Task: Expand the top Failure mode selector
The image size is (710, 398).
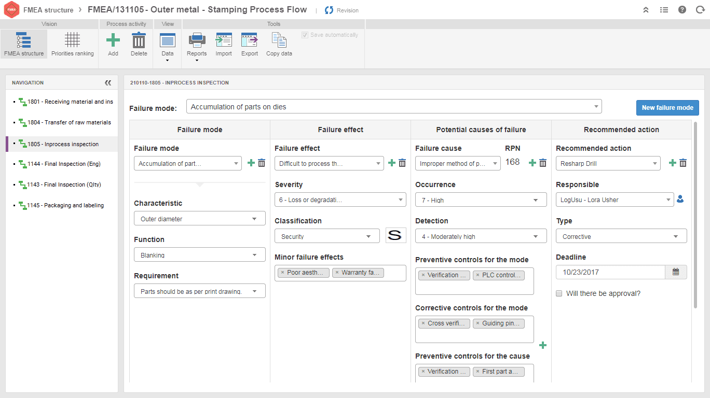Action: coord(394,106)
